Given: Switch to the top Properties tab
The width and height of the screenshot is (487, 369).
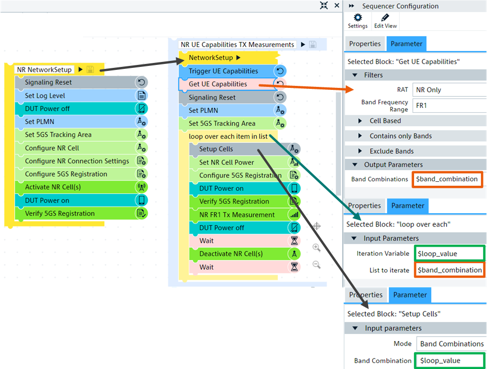Looking at the screenshot, I should [365, 44].
